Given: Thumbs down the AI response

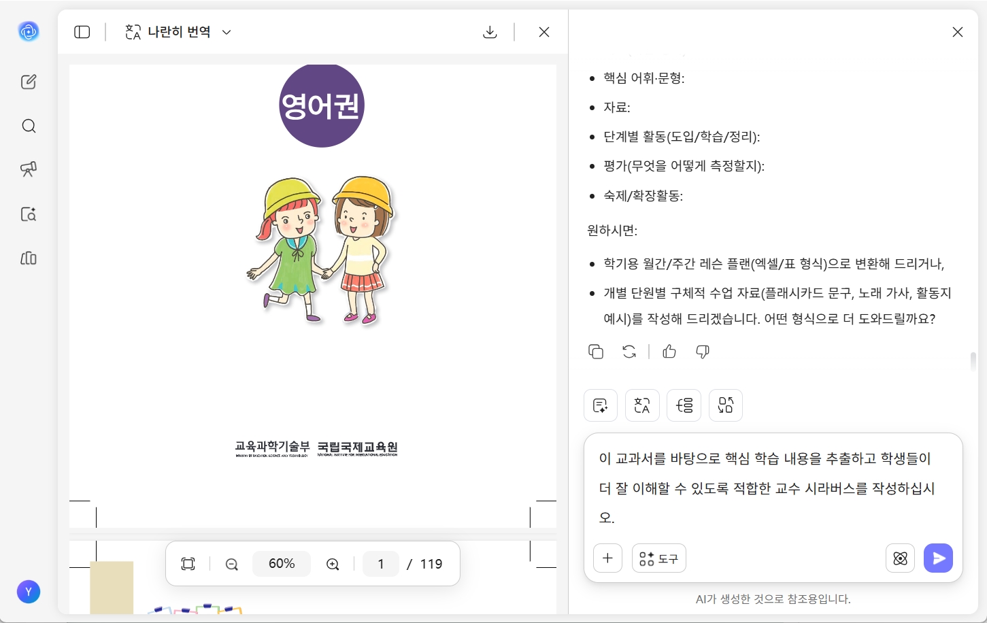Looking at the screenshot, I should coord(702,352).
